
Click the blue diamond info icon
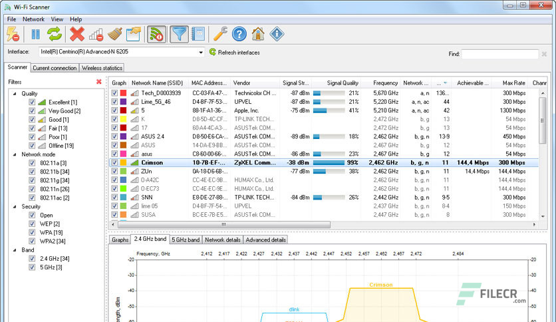click(277, 35)
